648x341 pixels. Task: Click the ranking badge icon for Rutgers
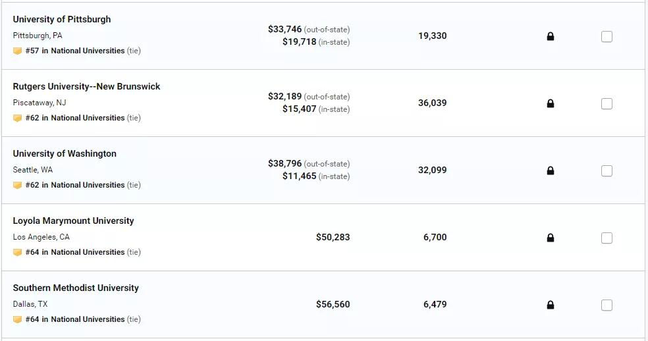click(x=17, y=118)
